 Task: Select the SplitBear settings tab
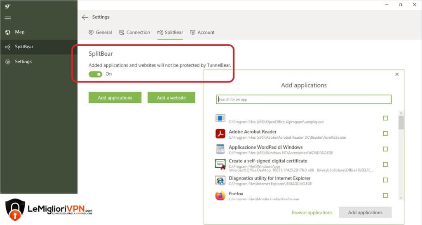pos(170,33)
